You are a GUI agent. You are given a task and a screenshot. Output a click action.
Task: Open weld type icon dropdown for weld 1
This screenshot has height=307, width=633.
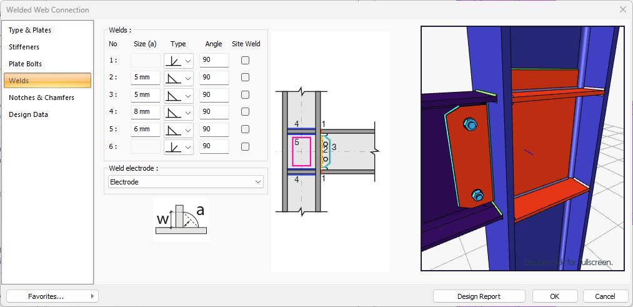tap(187, 61)
